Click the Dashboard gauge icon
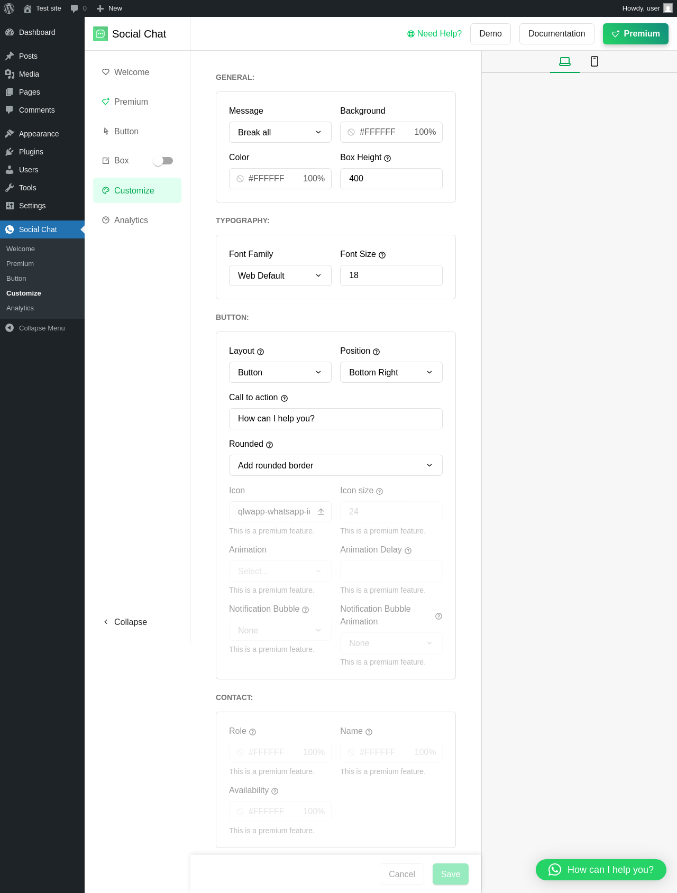This screenshot has height=893, width=677. (10, 32)
